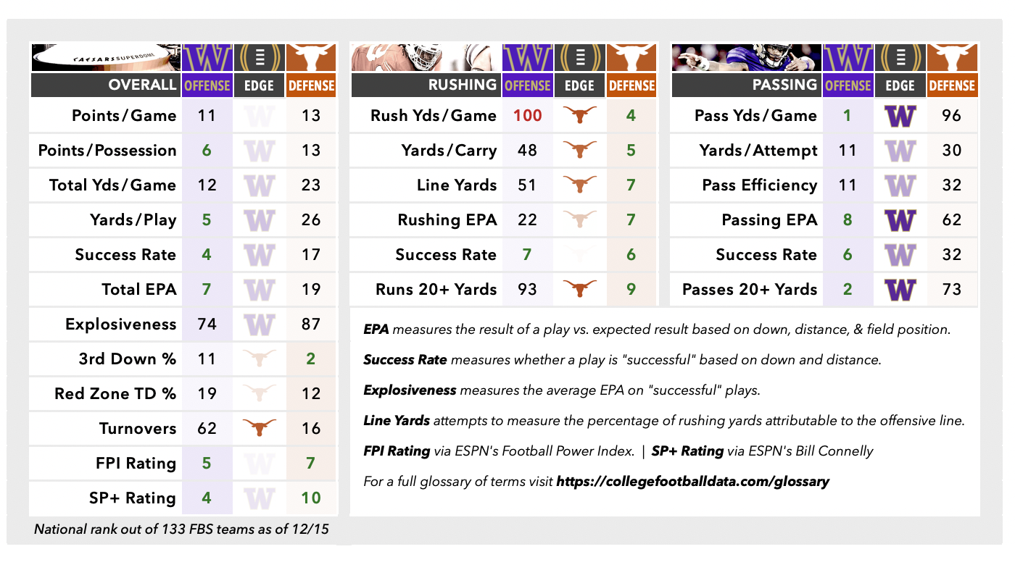This screenshot has width=1015, height=578.
Task: Click the playoff trophy logo above Passing Edge
Action: pyautogui.click(x=900, y=57)
